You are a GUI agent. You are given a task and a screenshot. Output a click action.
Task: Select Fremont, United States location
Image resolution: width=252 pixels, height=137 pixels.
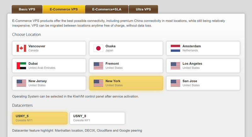tap(126, 66)
